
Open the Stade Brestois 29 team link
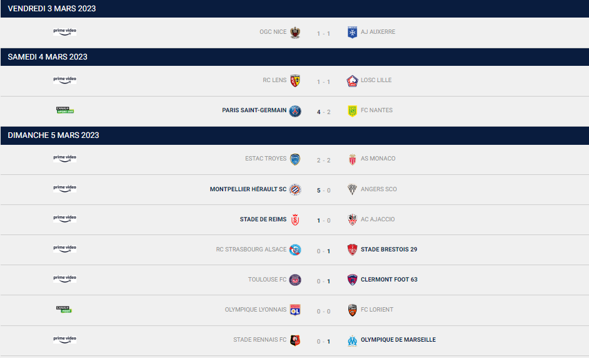click(388, 250)
